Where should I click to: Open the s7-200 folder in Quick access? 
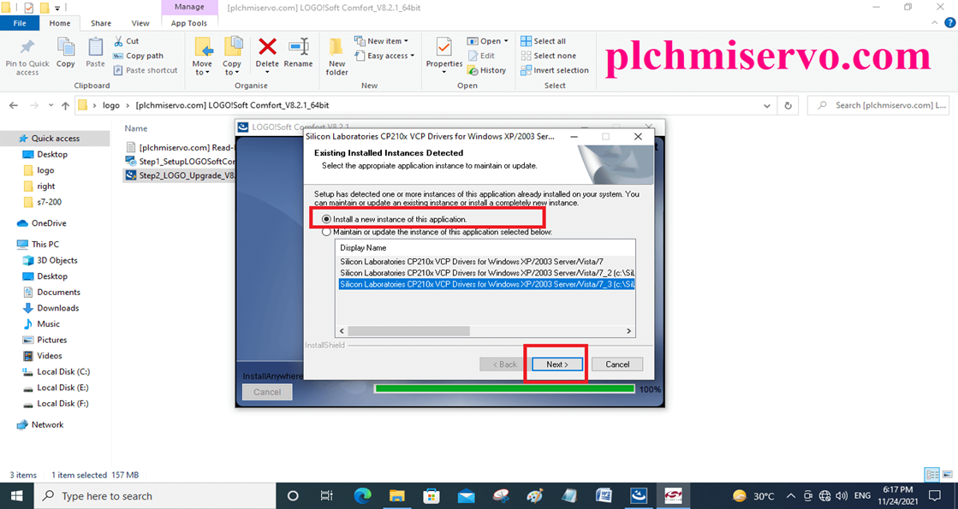pos(49,202)
